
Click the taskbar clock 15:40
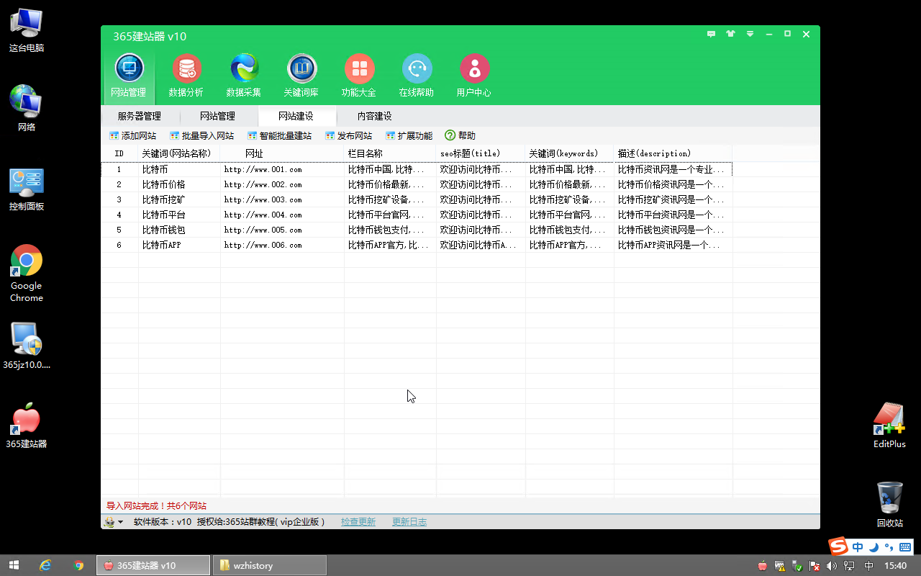895,566
